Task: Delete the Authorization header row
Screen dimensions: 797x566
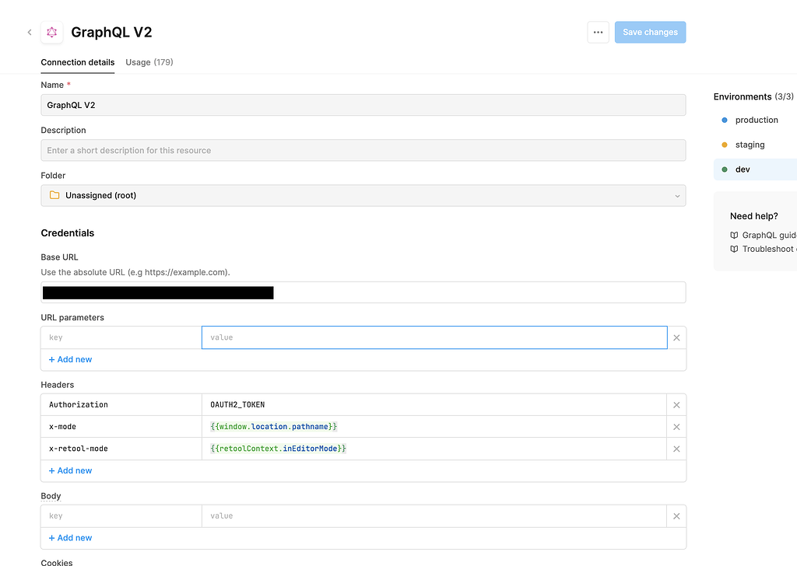Action: (676, 405)
